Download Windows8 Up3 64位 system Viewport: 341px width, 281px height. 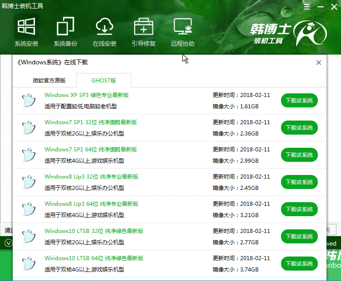tap(299, 209)
